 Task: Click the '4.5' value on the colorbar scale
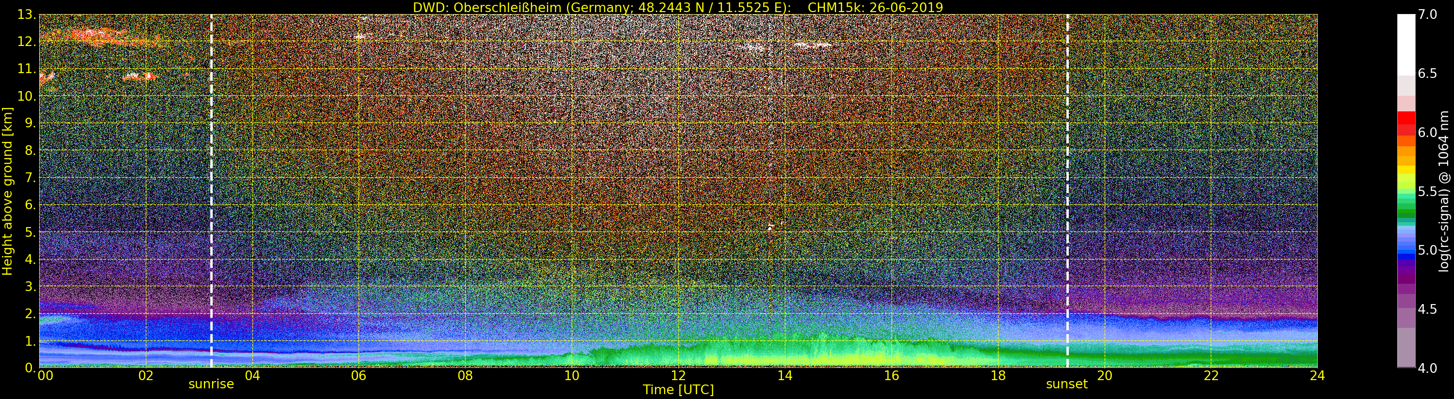point(1427,309)
